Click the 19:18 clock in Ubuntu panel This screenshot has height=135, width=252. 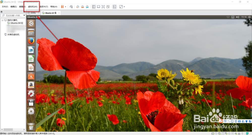tap(244, 17)
